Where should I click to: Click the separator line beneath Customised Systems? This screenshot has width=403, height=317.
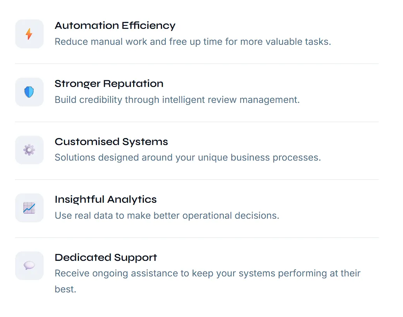tap(197, 179)
